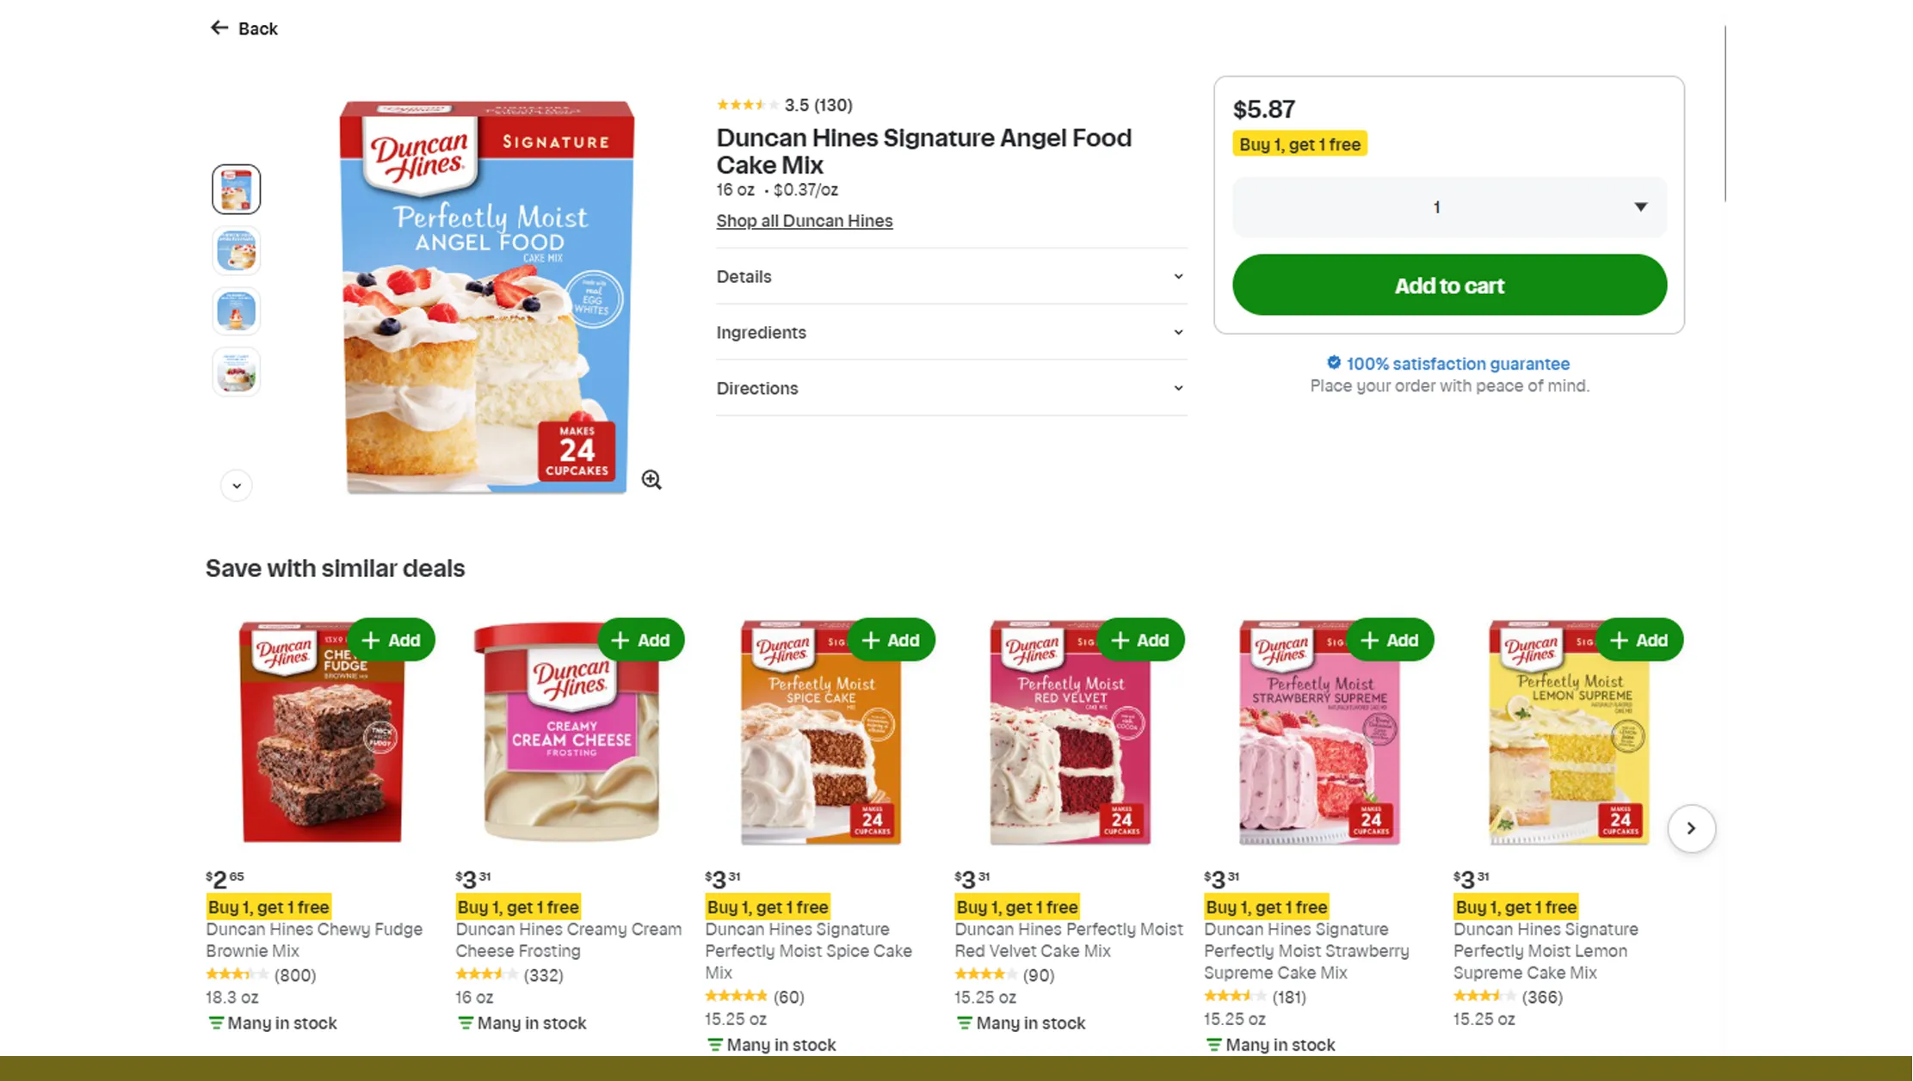Screen dimensions: 1913x1081
Task: Click the down chevron below product thumbnails
Action: coord(236,485)
